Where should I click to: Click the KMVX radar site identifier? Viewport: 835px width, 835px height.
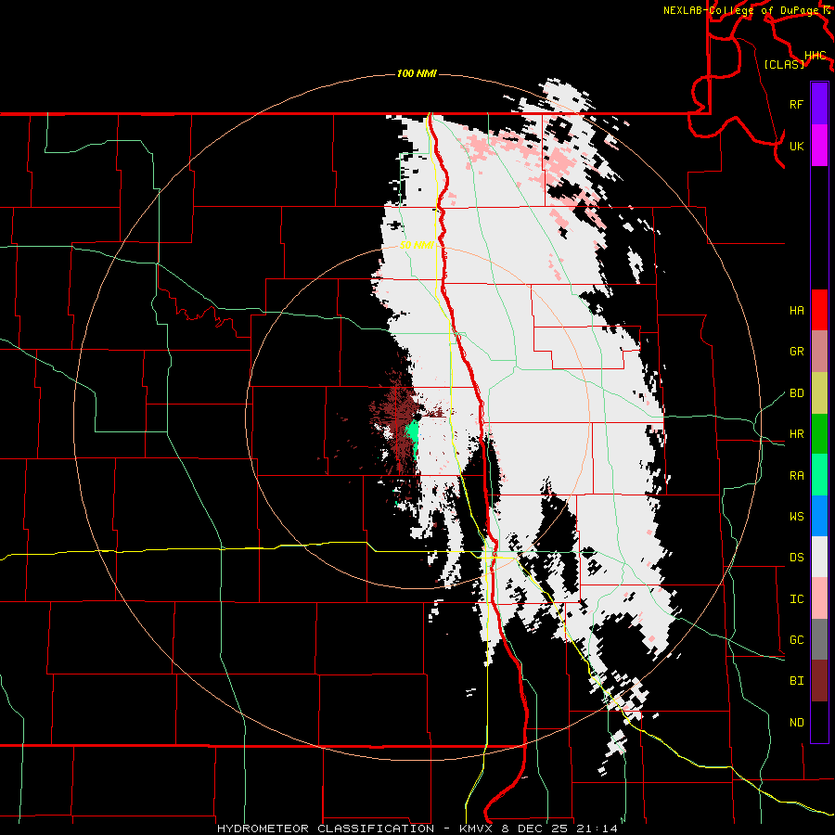click(x=477, y=829)
